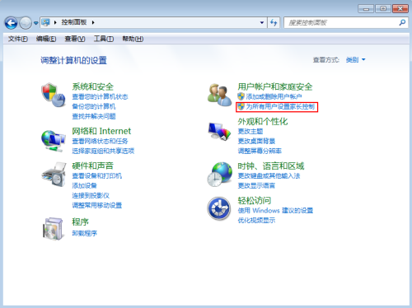Image resolution: width=412 pixels, height=308 pixels.
Task: Open the 类别 view-by dropdown
Action: point(356,60)
